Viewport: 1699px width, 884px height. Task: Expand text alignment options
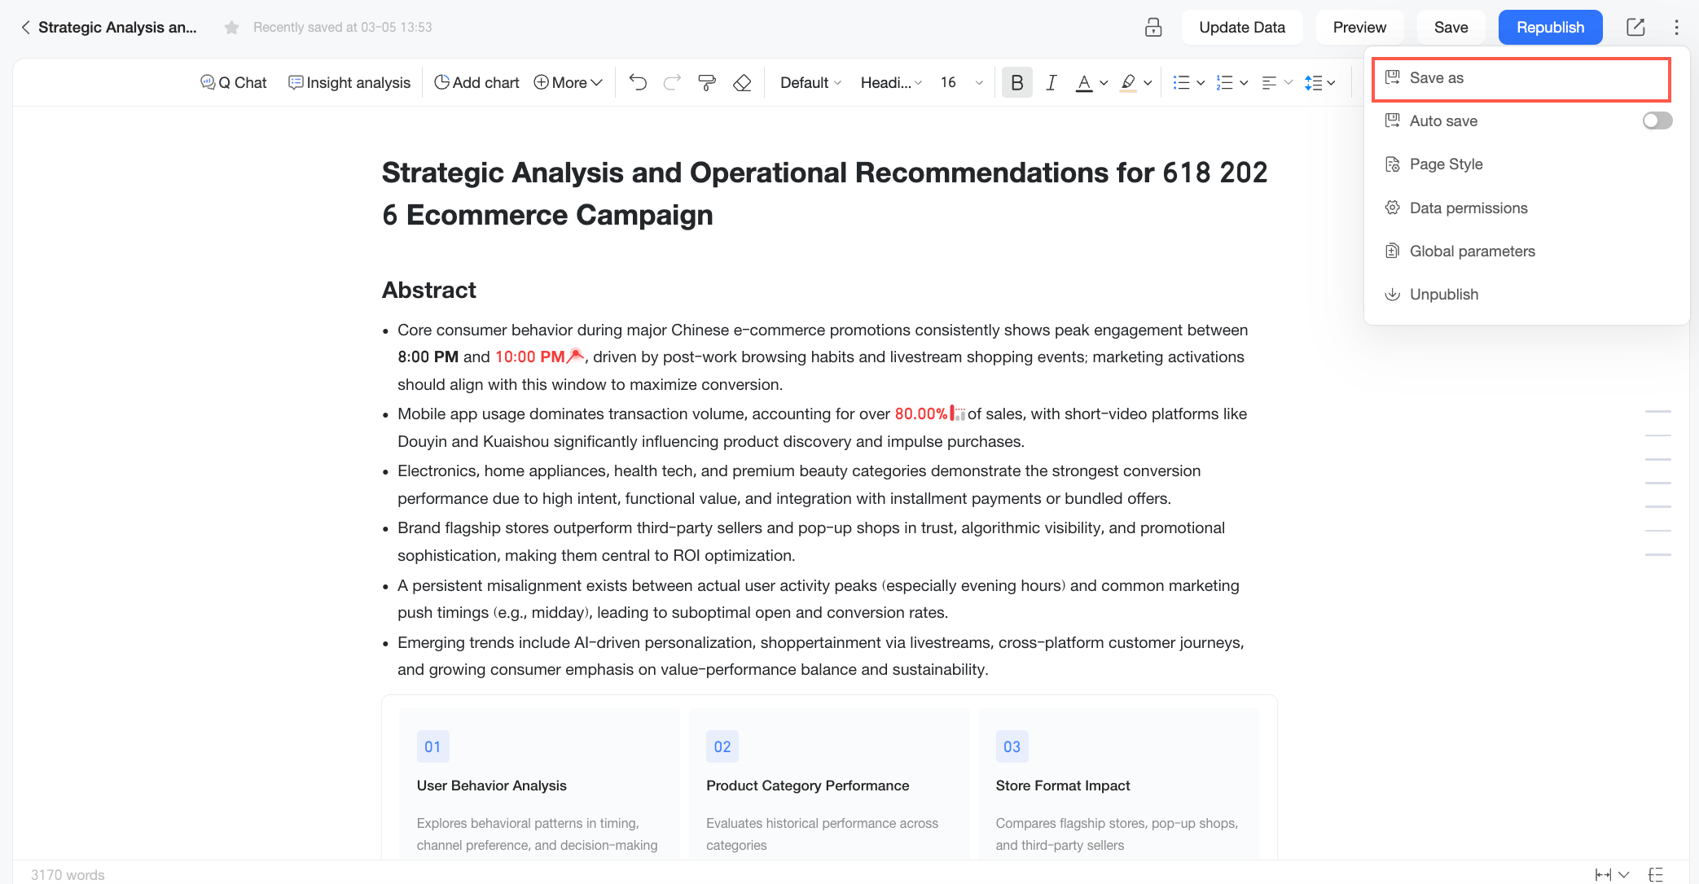(1289, 83)
